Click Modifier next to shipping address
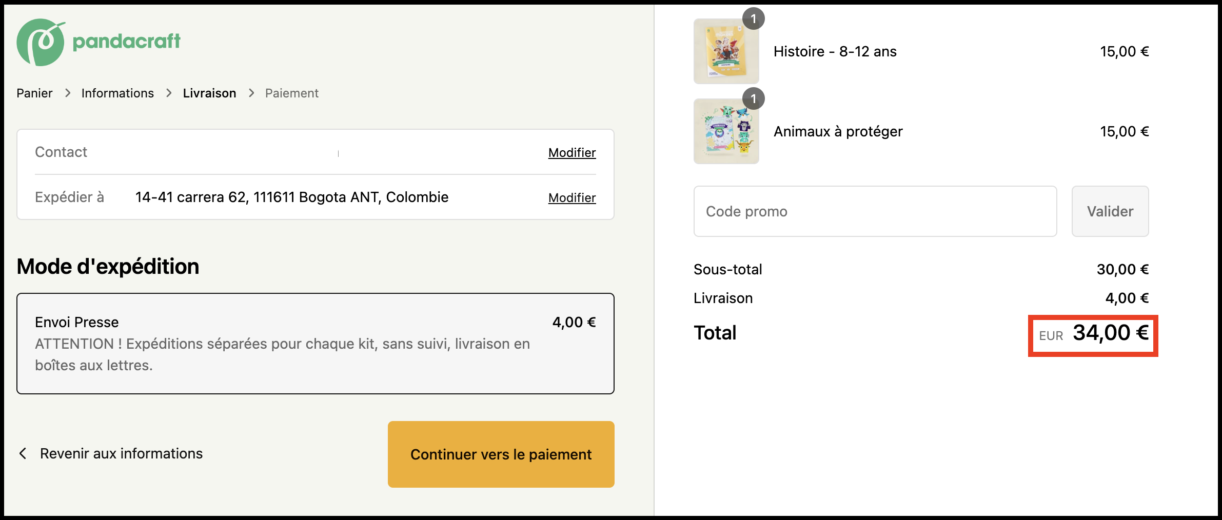This screenshot has width=1222, height=520. pyautogui.click(x=572, y=198)
